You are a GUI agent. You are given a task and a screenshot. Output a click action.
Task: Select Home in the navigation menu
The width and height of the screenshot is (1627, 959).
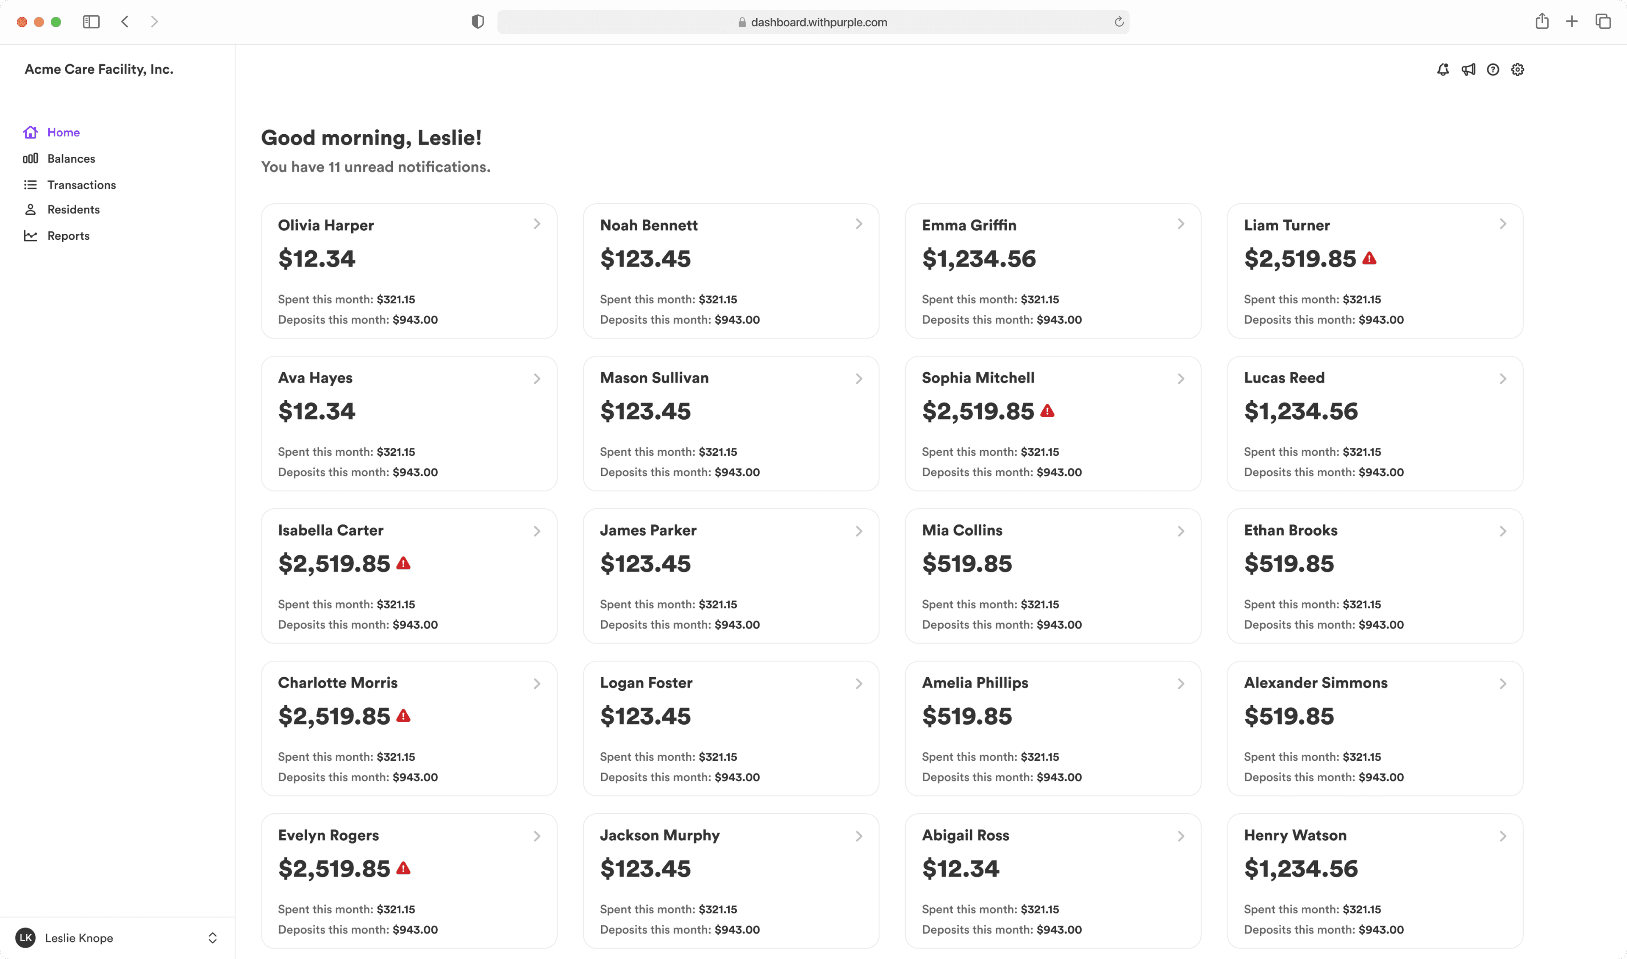click(x=64, y=132)
